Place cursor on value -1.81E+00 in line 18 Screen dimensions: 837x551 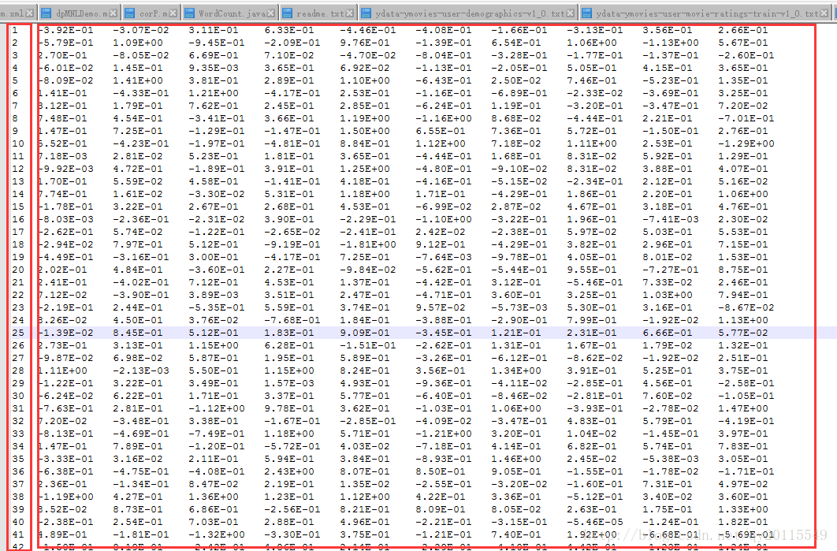click(x=368, y=244)
